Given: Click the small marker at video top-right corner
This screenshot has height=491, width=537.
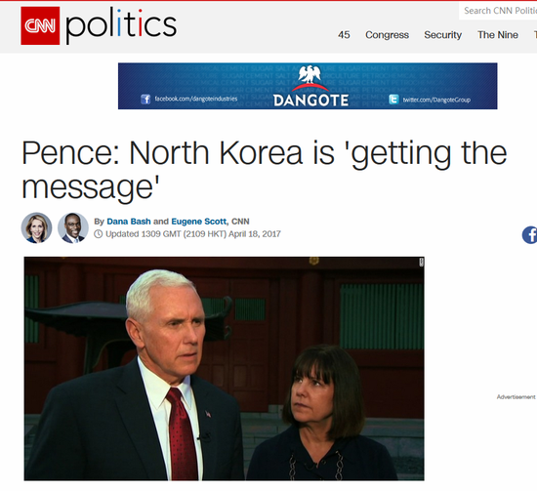Looking at the screenshot, I should pos(421,262).
